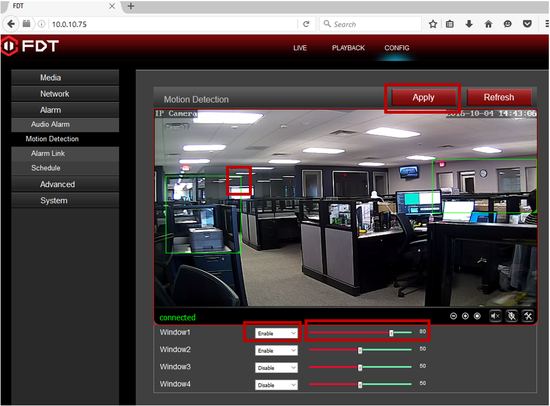Screen dimensions: 550x406
Task: Open Window2 Enable dropdown
Action: tap(276, 351)
